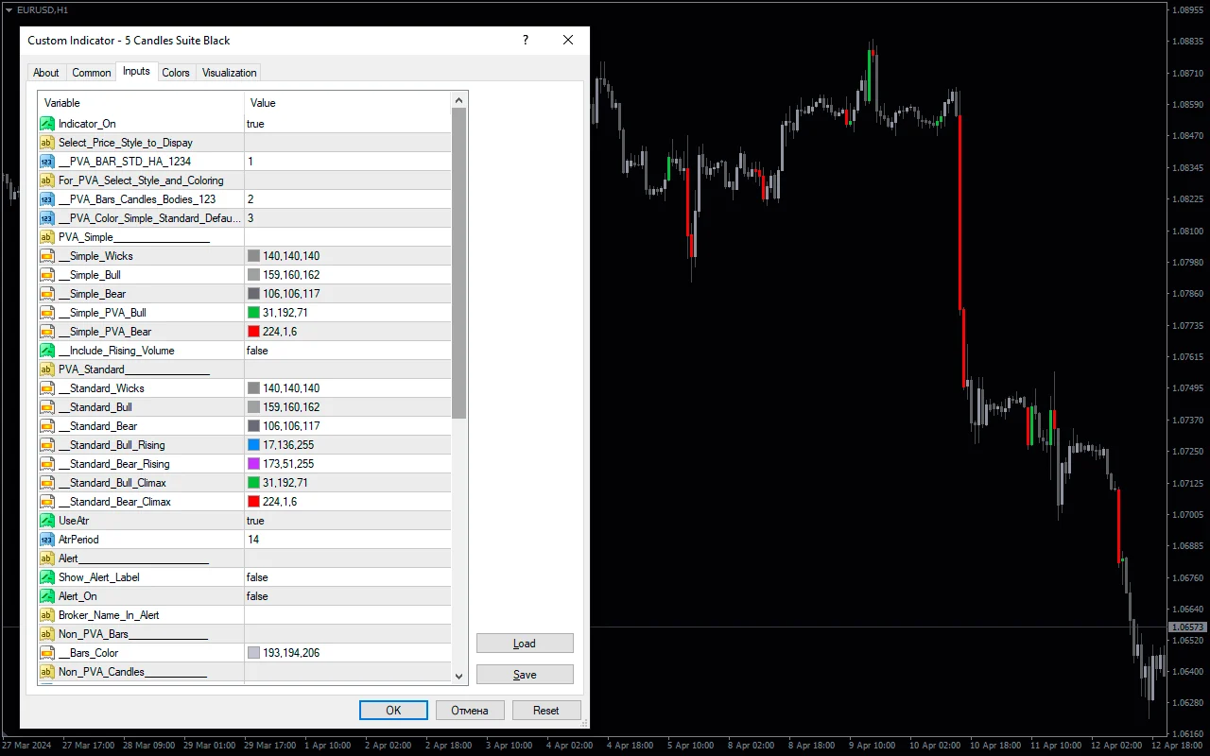Click the ab icon next to Broker_Name_In_Alert
The height and width of the screenshot is (756, 1210).
(x=47, y=614)
